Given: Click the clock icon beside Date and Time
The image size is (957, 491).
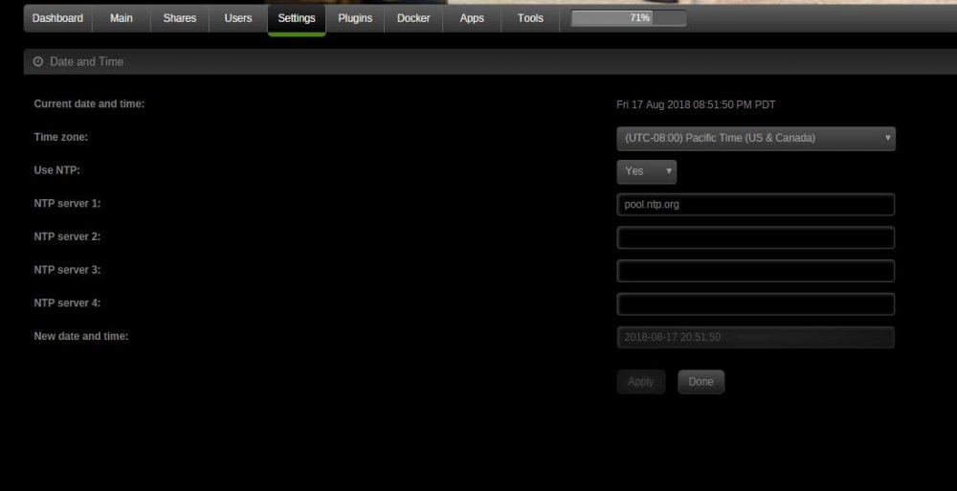Looking at the screenshot, I should 38,61.
